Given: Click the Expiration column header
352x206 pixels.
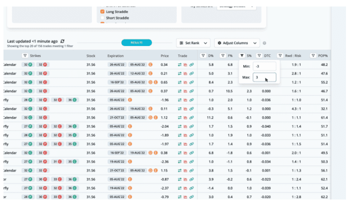Looking at the screenshot, I should click(x=115, y=55).
